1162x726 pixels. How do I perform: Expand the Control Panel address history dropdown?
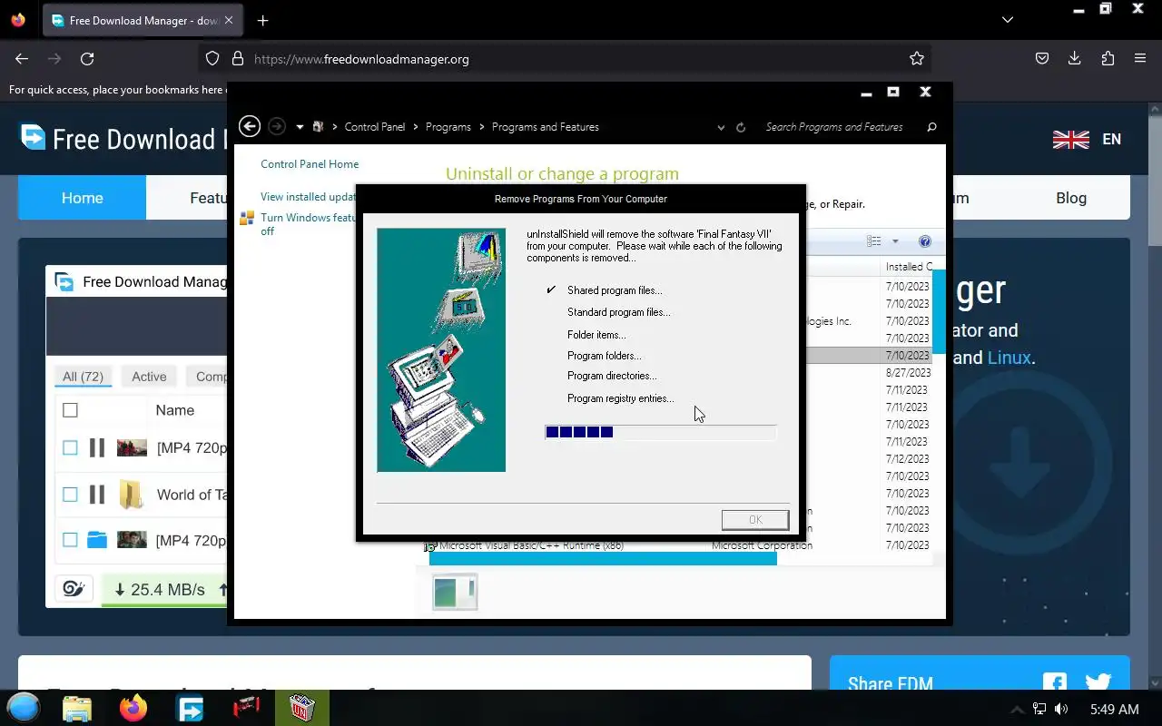click(722, 127)
